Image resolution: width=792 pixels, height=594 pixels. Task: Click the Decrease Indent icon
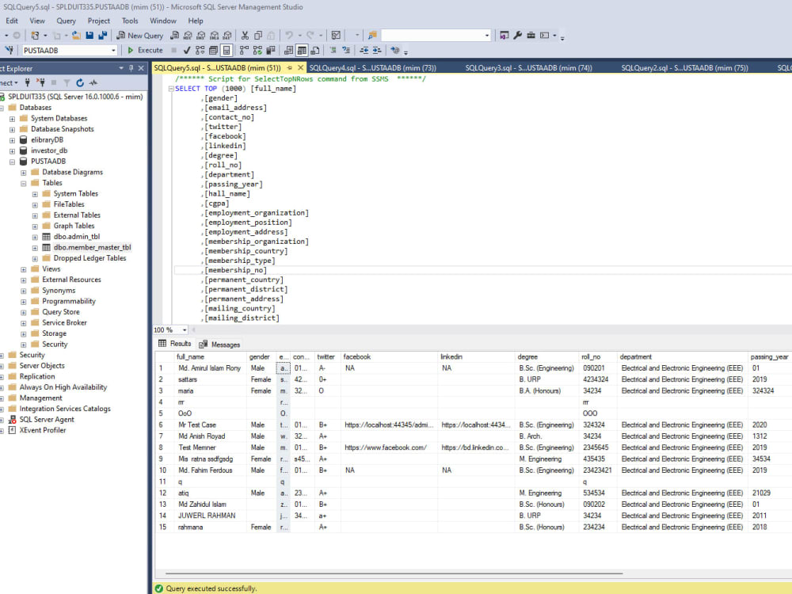point(364,50)
